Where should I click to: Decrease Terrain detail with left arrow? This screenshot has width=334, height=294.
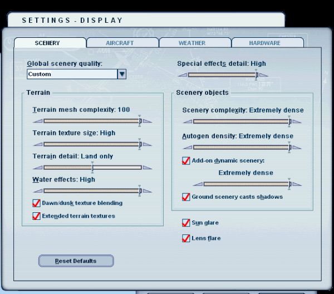[38, 168]
